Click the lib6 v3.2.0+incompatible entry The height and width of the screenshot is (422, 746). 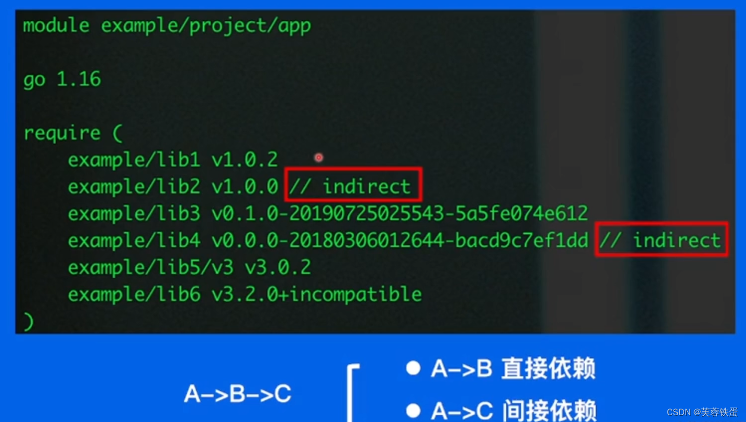click(x=245, y=295)
